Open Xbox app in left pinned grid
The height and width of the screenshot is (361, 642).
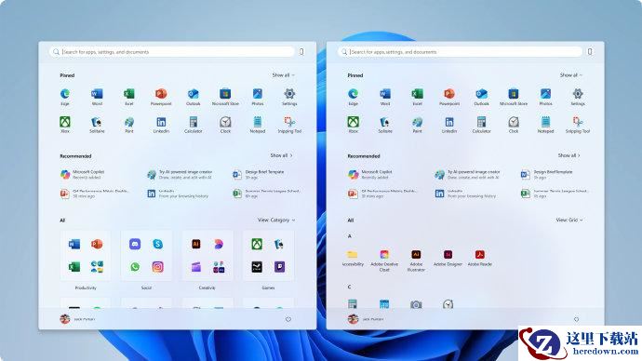coord(65,124)
